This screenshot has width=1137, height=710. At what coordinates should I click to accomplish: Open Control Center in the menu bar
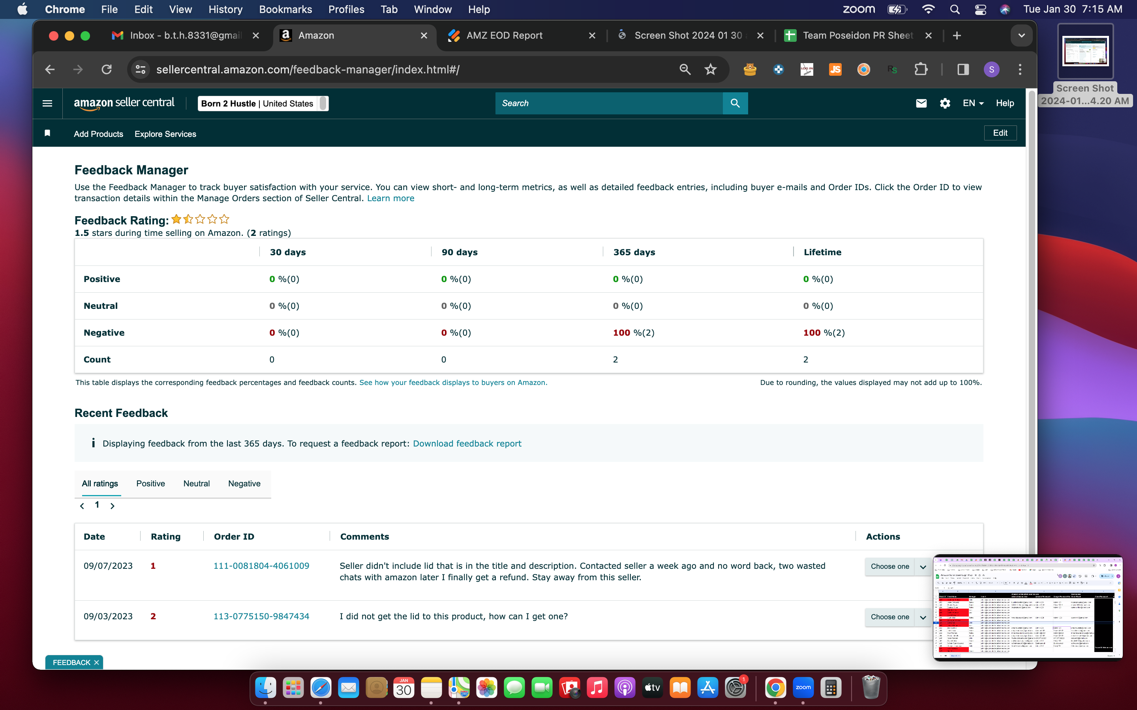[x=980, y=9]
